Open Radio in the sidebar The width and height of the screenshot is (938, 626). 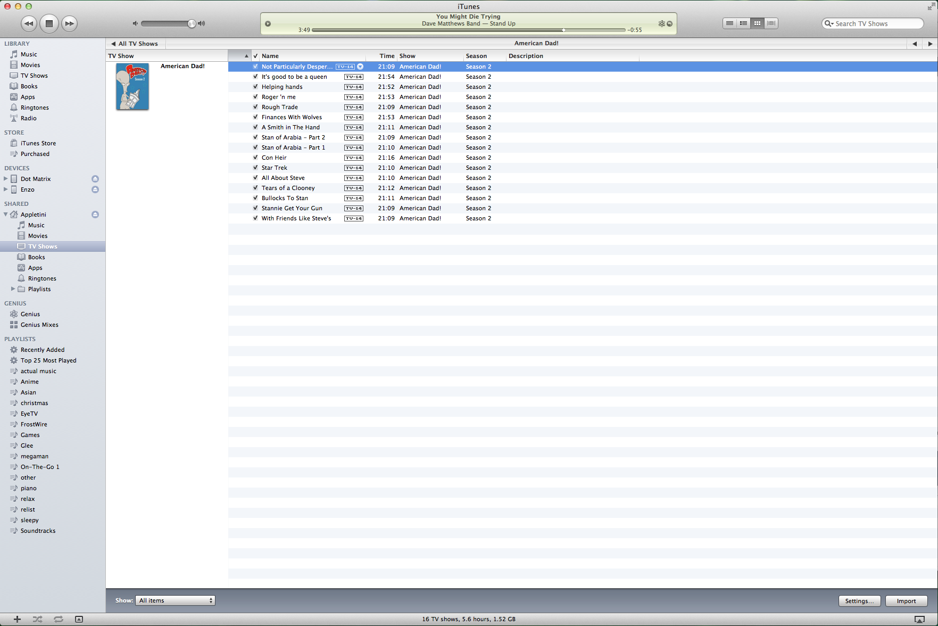click(x=28, y=118)
